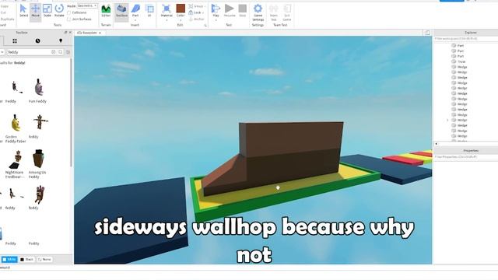Screen dimensions: 498x280
Task: Click the Team Test button
Action: tap(273, 12)
